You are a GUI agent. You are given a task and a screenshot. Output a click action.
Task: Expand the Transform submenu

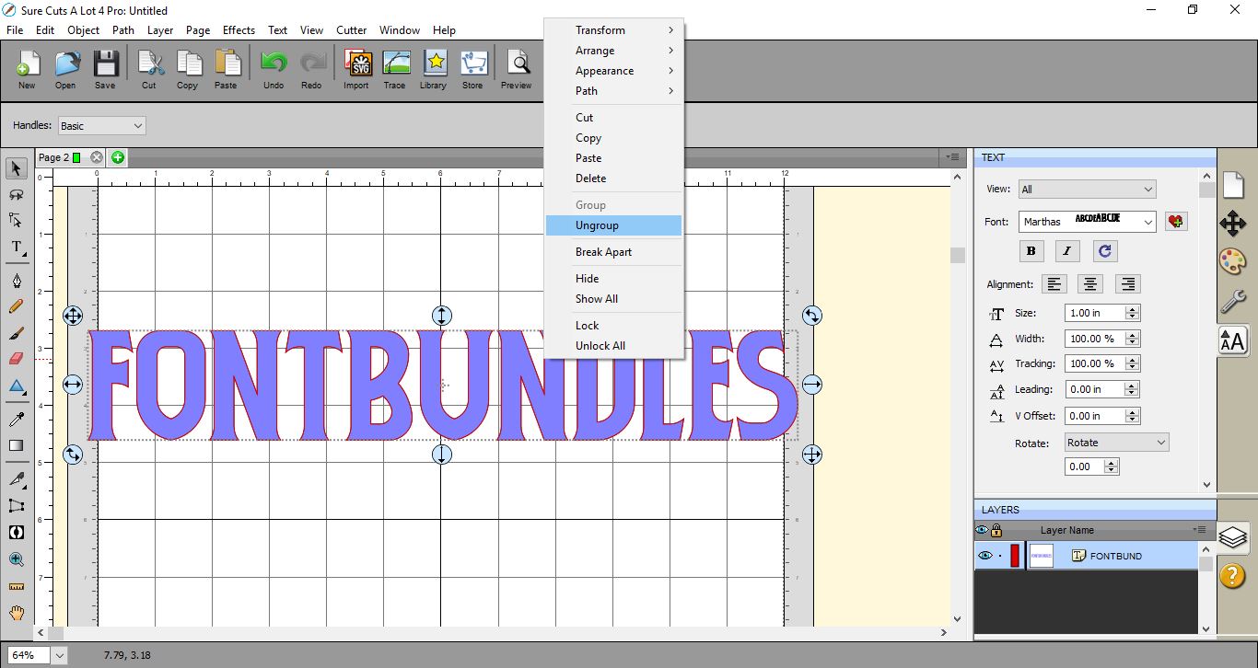(613, 30)
